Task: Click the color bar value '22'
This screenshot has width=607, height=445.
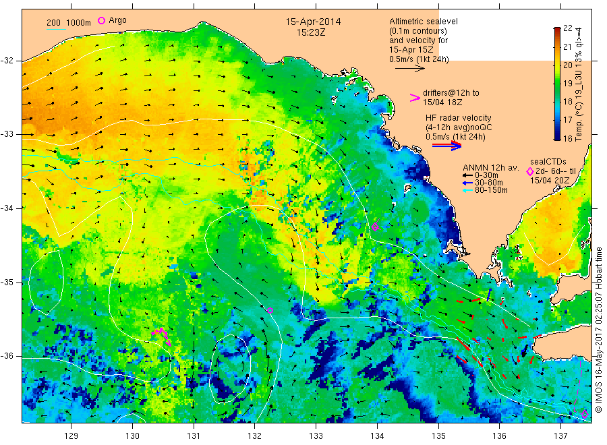Action: pos(567,28)
